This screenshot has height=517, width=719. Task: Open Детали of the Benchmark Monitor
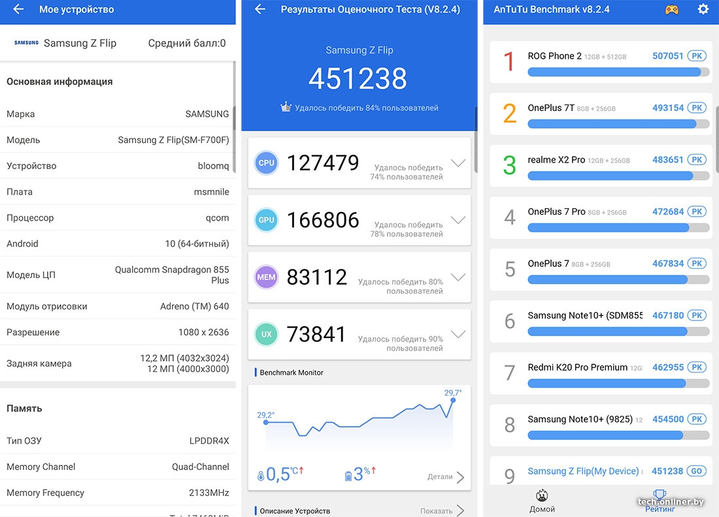coord(446,477)
